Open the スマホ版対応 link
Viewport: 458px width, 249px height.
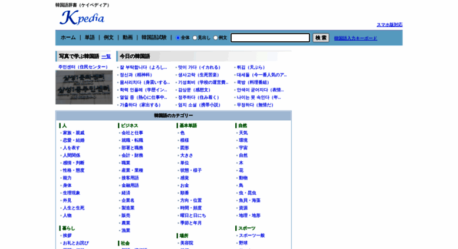390,25
